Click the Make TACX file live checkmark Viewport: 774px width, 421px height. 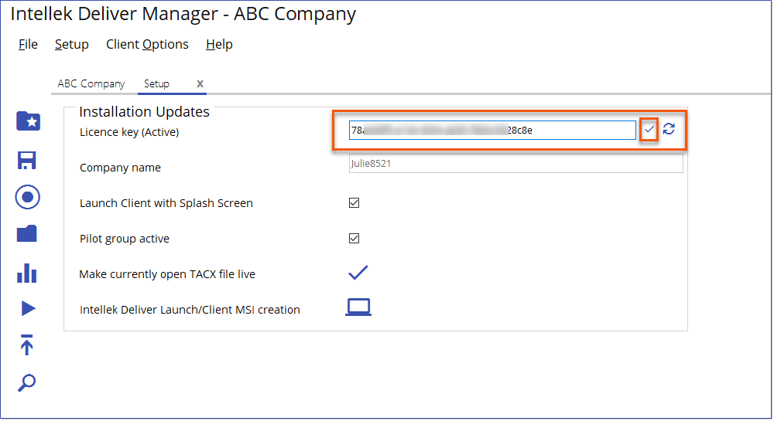point(358,272)
